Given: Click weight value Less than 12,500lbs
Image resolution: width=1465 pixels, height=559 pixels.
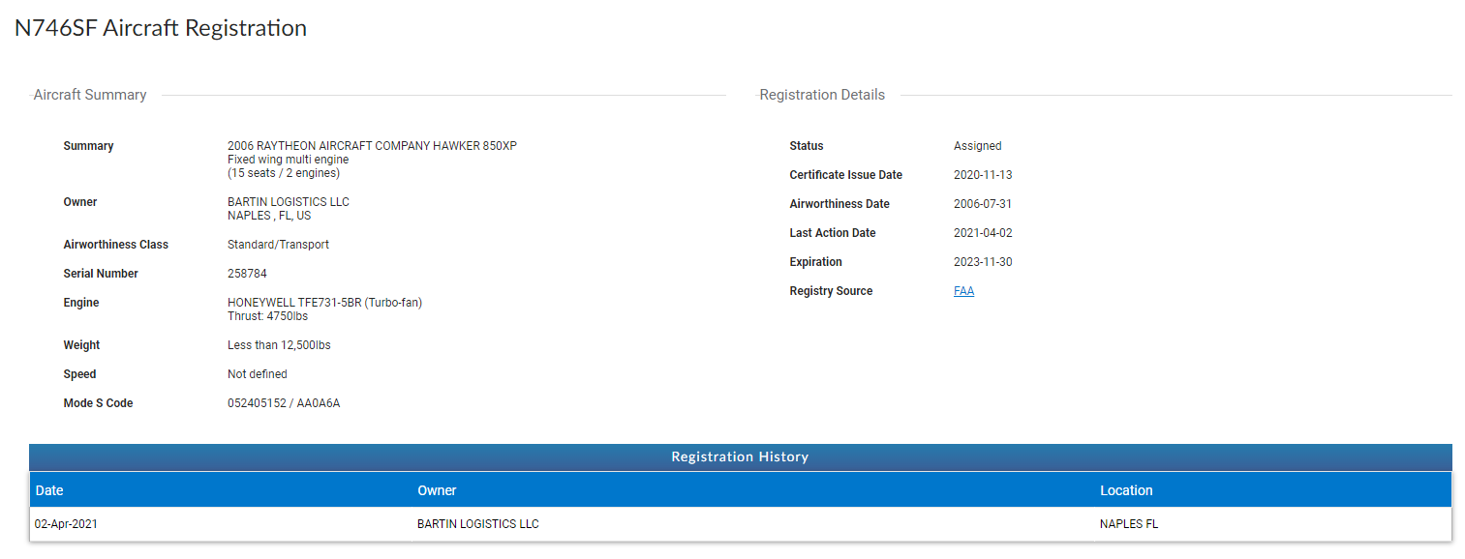Looking at the screenshot, I should click(279, 345).
